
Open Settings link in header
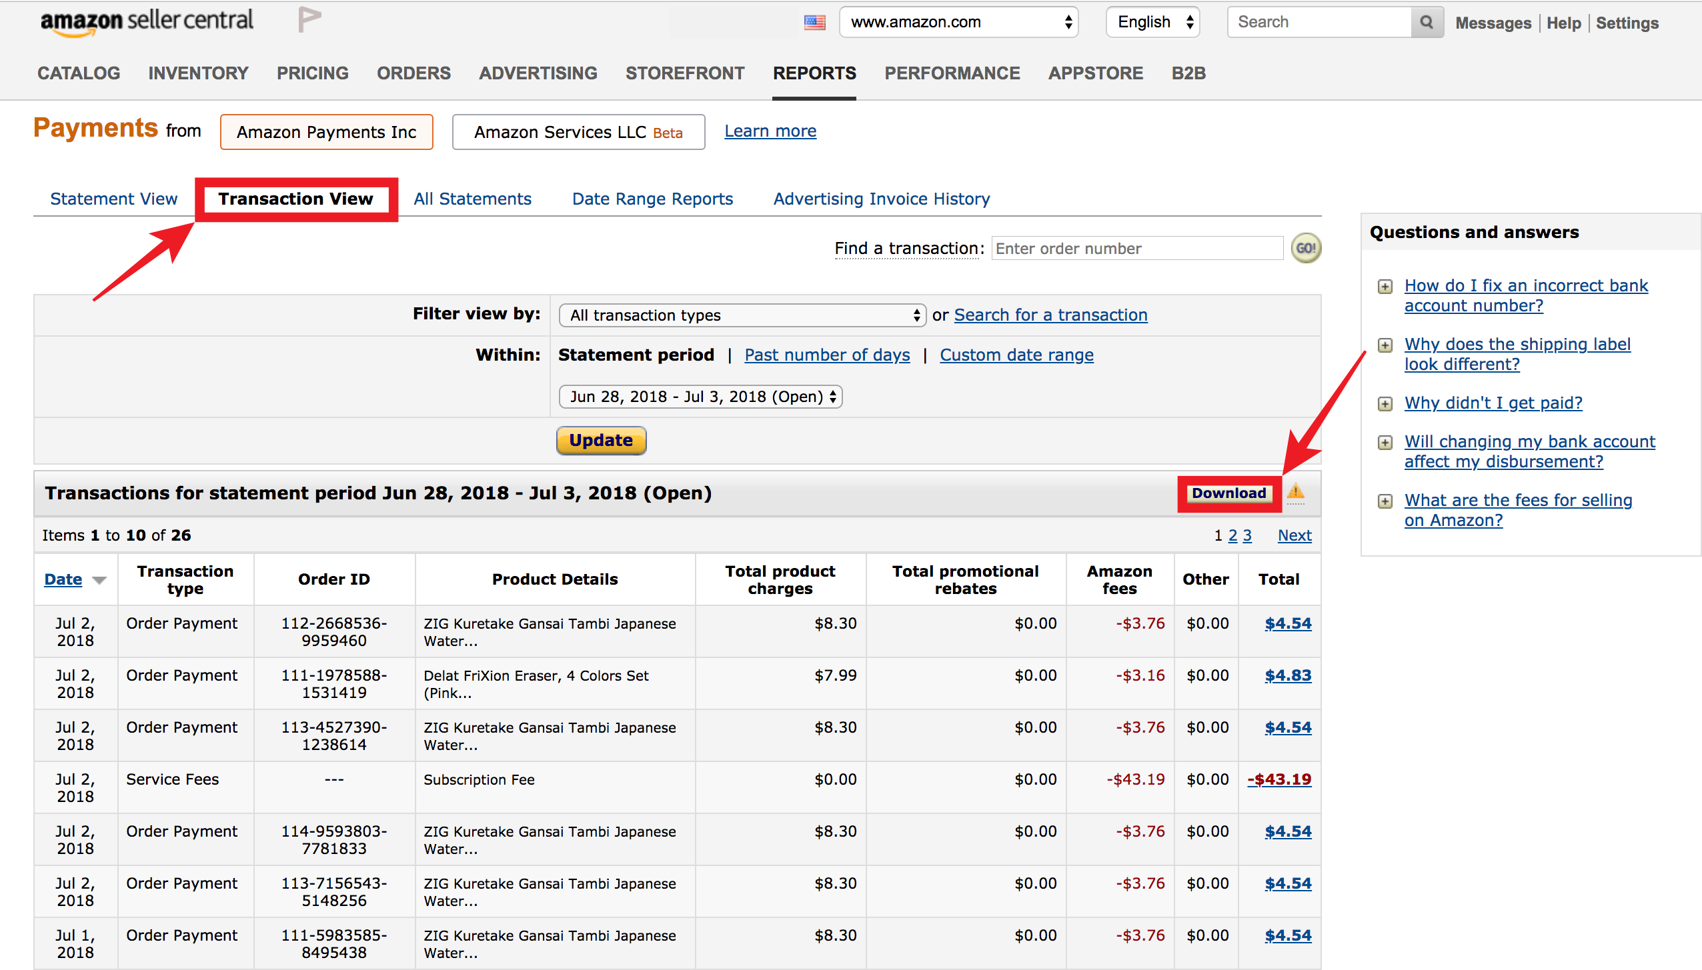click(x=1627, y=23)
